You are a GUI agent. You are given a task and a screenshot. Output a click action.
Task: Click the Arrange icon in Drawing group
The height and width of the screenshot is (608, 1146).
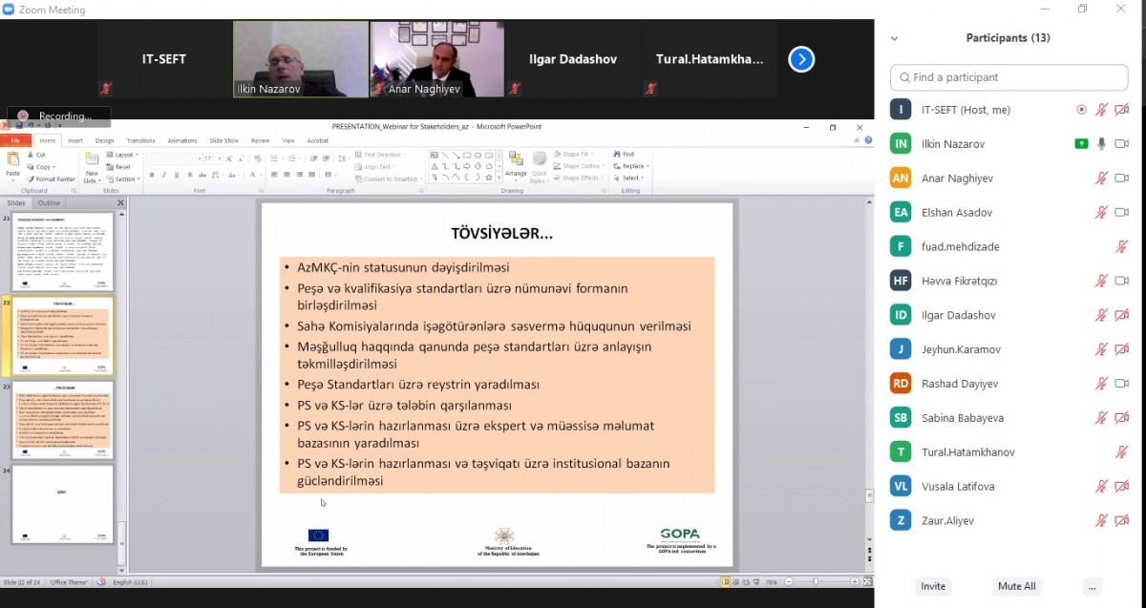pyautogui.click(x=516, y=162)
